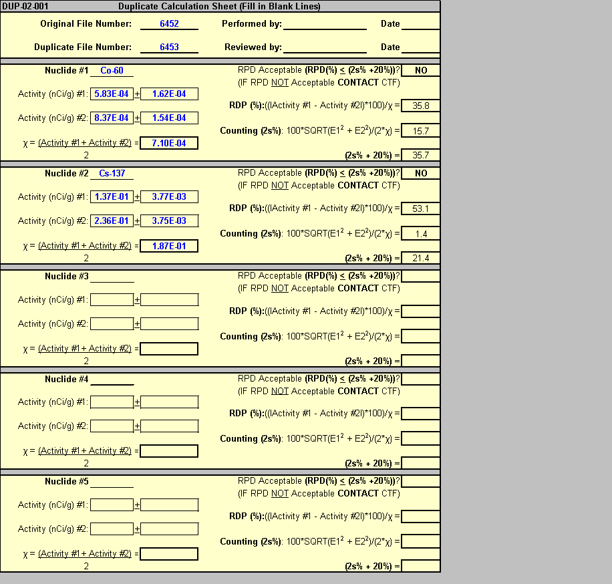Click Nuclide #4 Activity #1 value box
This screenshot has width=612, height=584.
pyautogui.click(x=112, y=402)
